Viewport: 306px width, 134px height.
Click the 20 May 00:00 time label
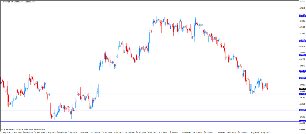[x=28, y=132]
